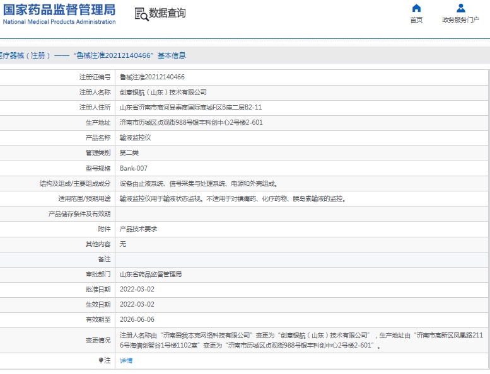490x374 pixels.
Task: Click the 适用范围/预期用途 label
Action: click(84, 199)
